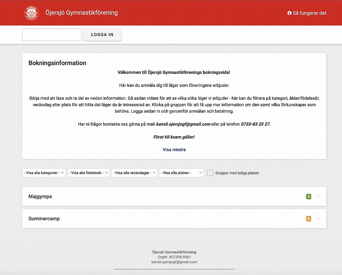Screen dimensions: 342x275
Task: Click the footer OrgNr: 857208-9061 text
Action: tap(174, 257)
